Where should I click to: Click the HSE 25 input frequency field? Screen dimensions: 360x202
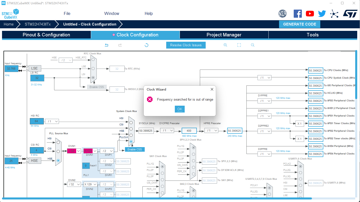(11, 161)
